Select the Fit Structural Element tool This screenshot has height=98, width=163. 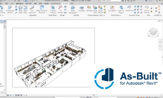coord(10,10)
